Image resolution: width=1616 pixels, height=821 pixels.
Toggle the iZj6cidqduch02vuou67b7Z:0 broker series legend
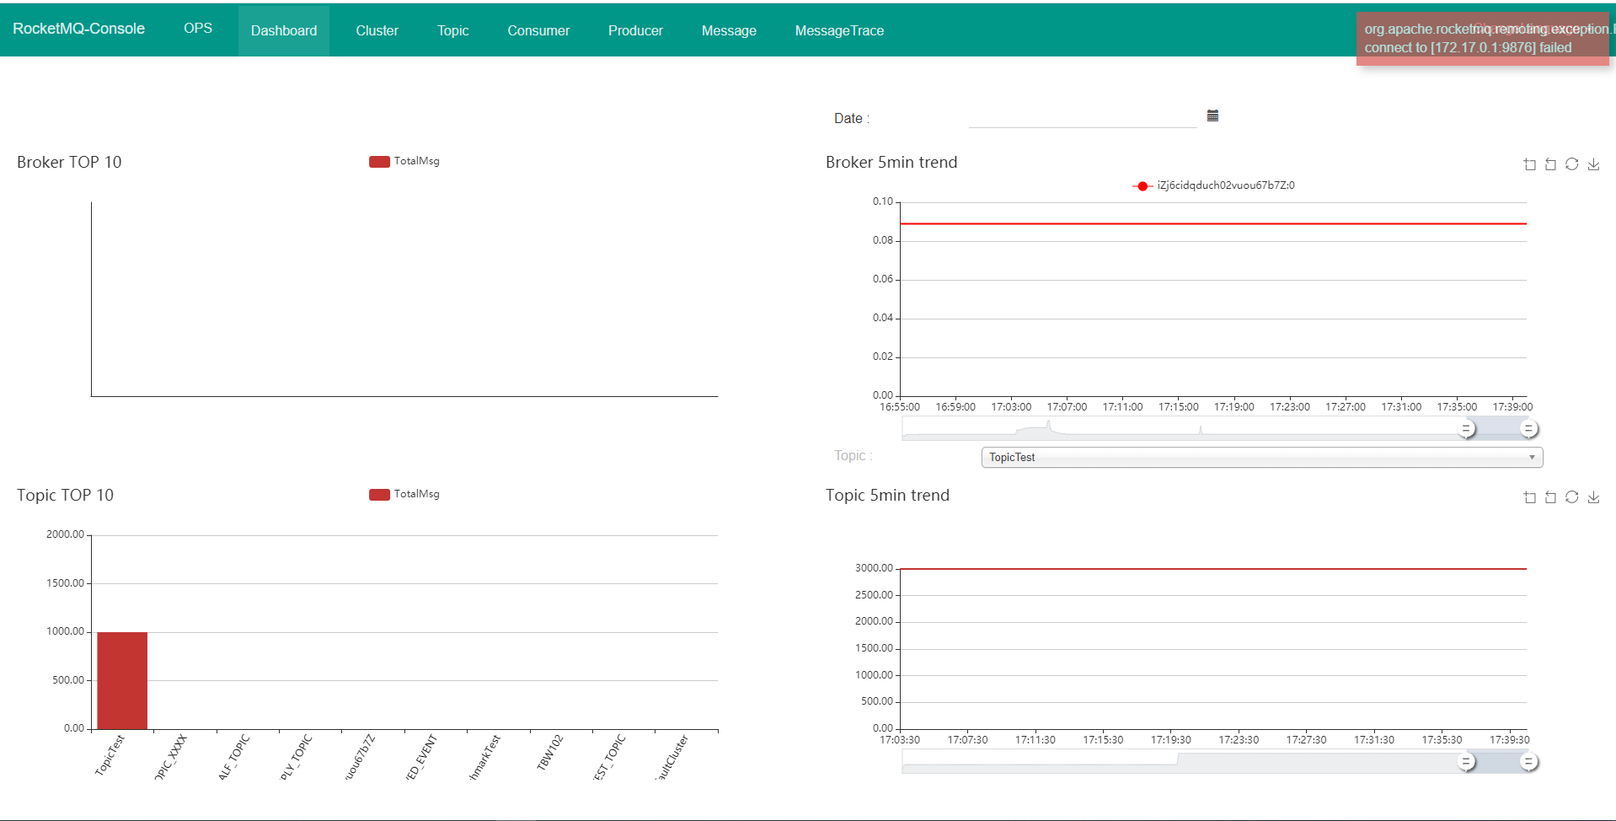point(1213,185)
